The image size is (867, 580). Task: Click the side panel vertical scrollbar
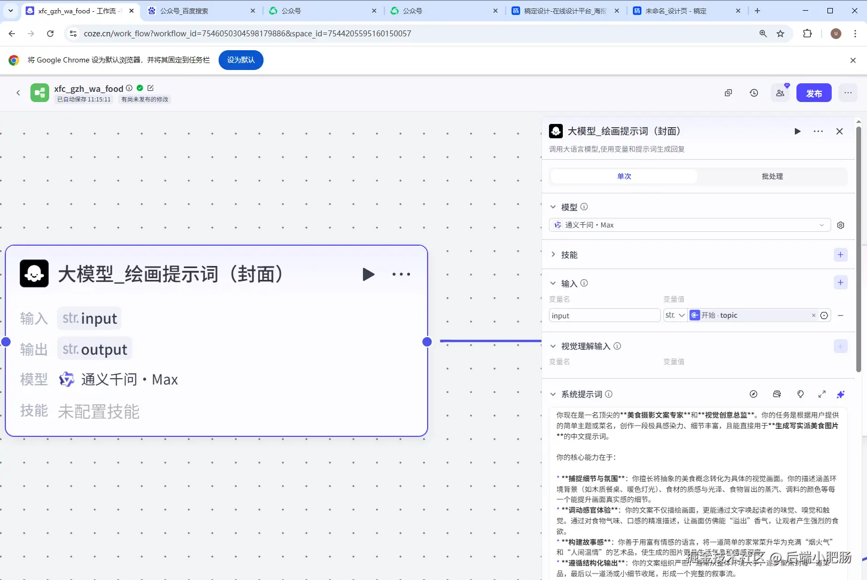coord(858,249)
